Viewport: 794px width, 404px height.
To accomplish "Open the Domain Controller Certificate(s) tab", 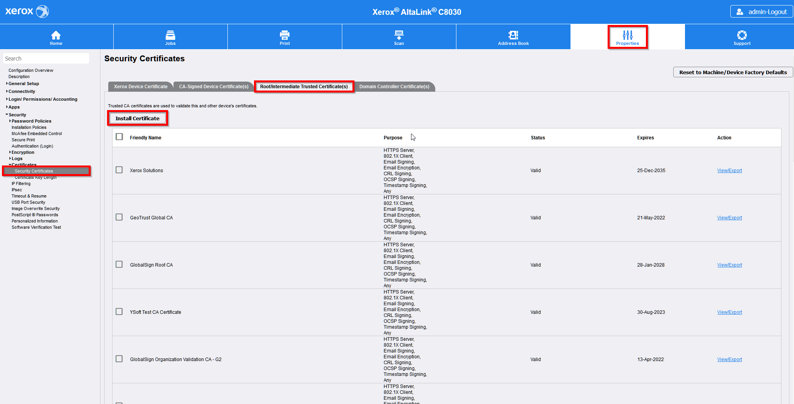I will pos(394,87).
